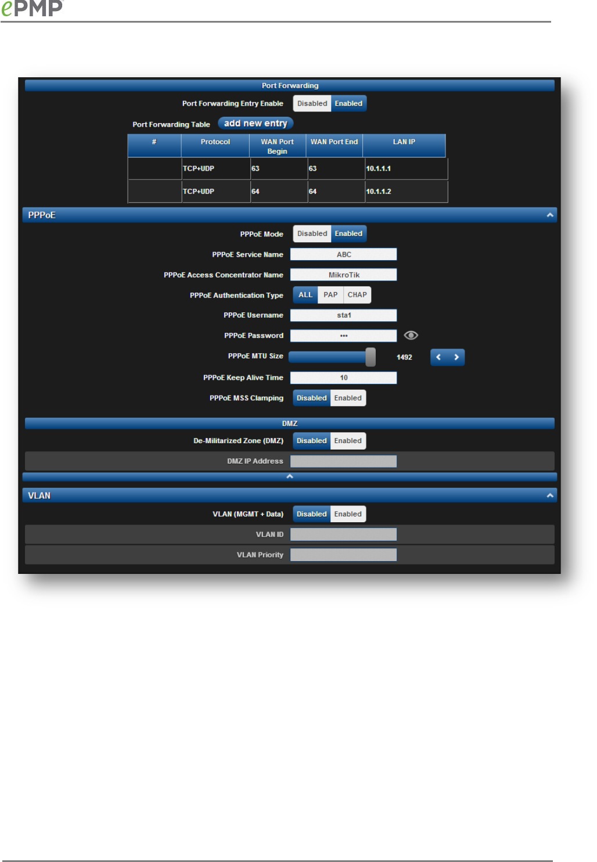Click WAN Port End cell 64
Image resolution: width=597 pixels, height=862 pixels.
[x=336, y=191]
